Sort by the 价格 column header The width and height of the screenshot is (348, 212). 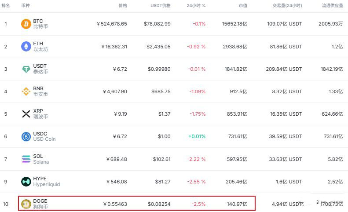pos(123,6)
